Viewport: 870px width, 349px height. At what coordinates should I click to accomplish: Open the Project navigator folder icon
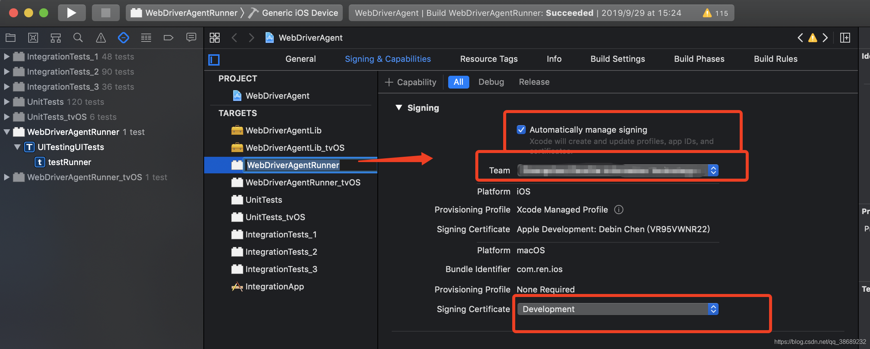(11, 38)
